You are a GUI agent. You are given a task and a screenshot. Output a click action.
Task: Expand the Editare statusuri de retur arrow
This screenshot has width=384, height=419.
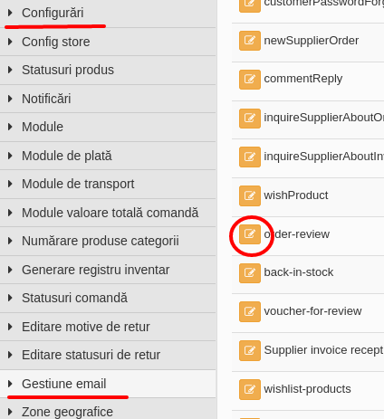point(10,355)
